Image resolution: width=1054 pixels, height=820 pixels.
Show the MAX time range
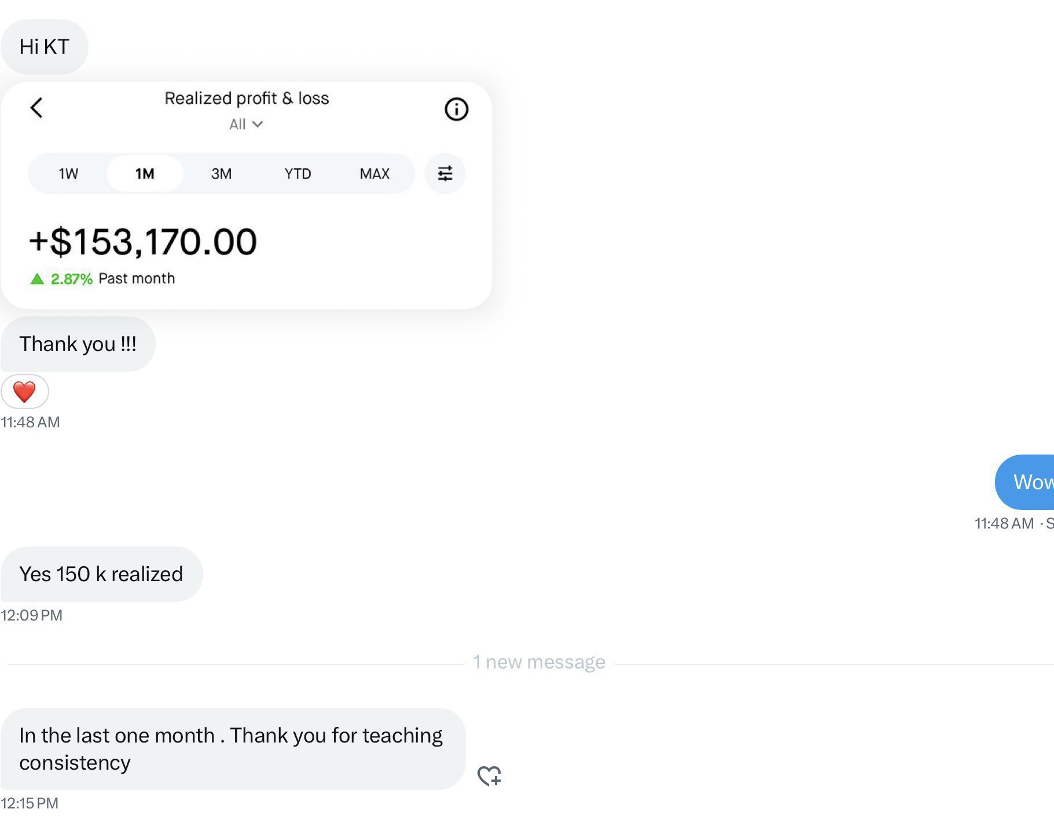pos(374,174)
